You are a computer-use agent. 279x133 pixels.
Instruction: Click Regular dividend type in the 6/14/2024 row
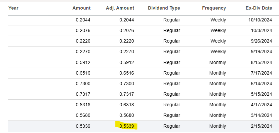(172, 83)
